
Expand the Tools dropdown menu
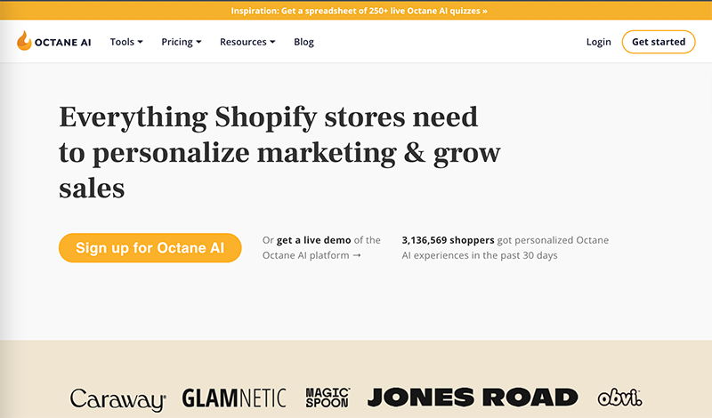pos(126,42)
